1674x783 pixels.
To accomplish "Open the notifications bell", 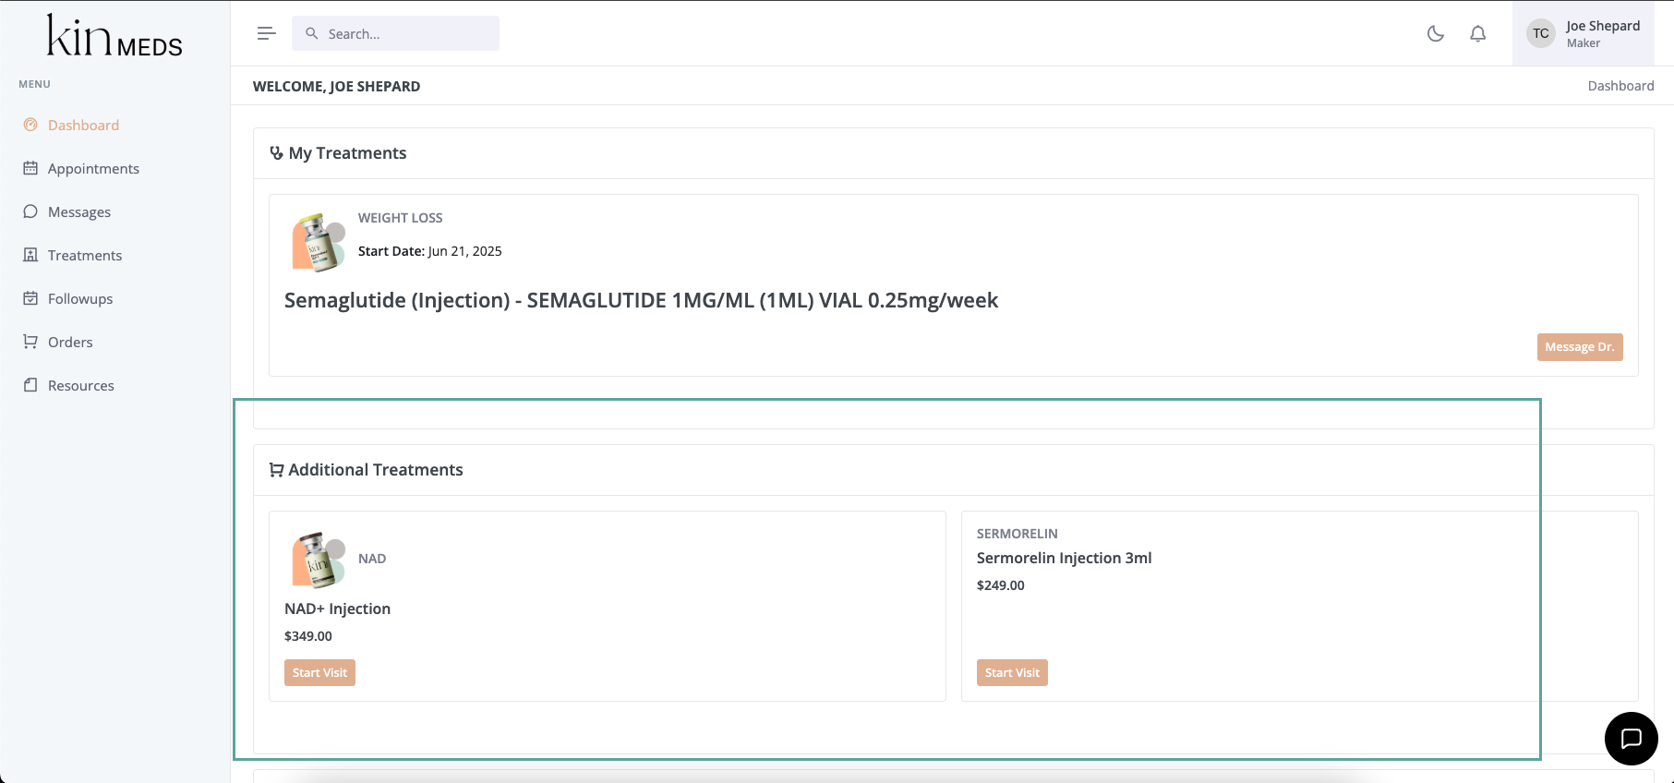I will point(1477,33).
